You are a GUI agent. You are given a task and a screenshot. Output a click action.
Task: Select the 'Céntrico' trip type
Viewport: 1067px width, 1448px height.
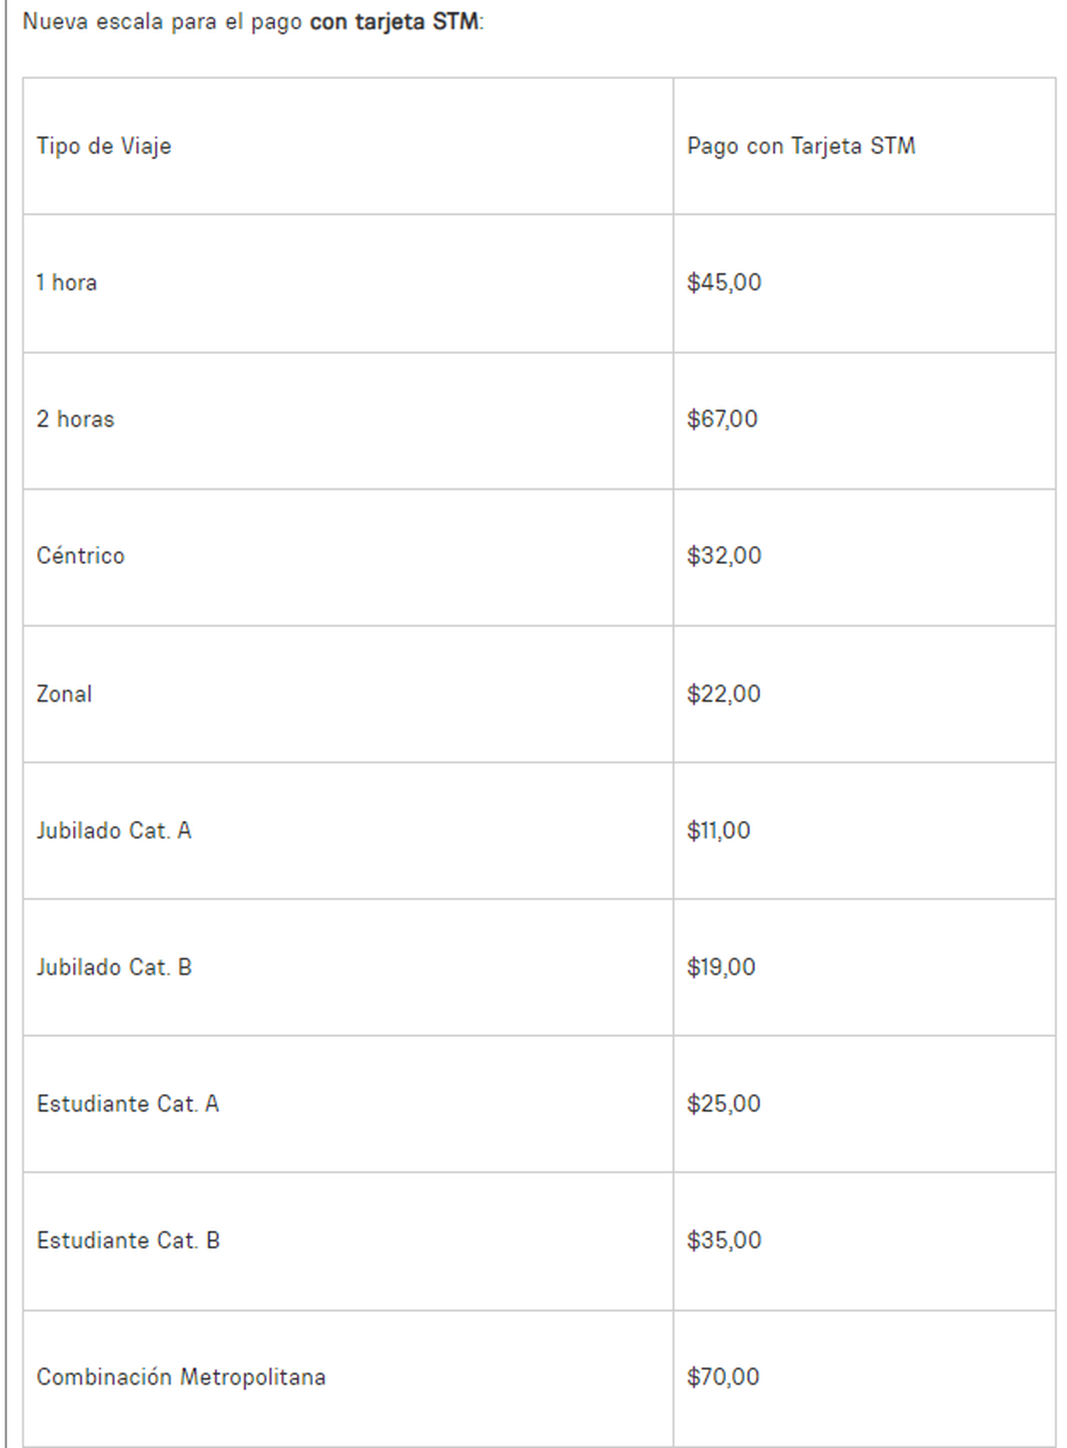[x=81, y=556]
